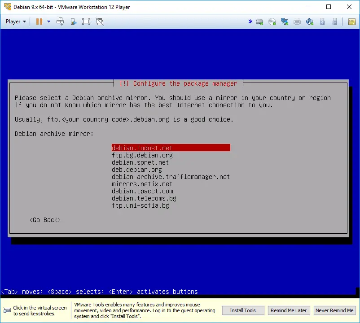Click the CD/DVD drive device icon
Image resolution: width=360 pixels, height=323 pixels.
click(x=272, y=22)
